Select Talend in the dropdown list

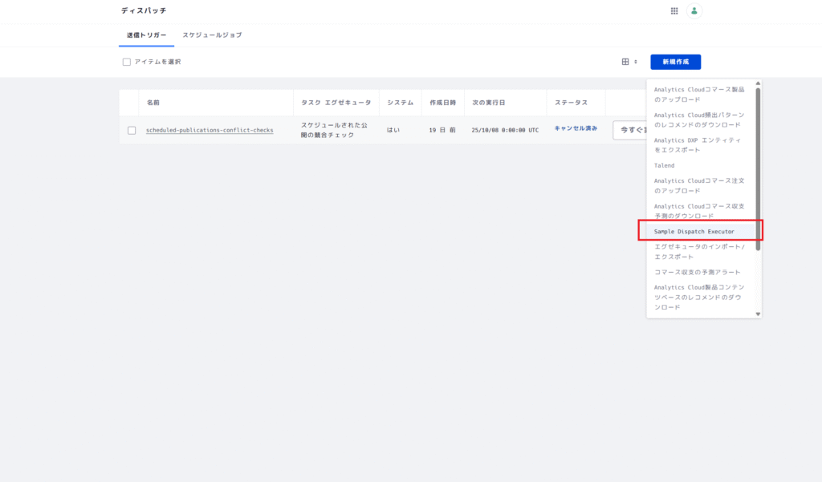point(665,165)
